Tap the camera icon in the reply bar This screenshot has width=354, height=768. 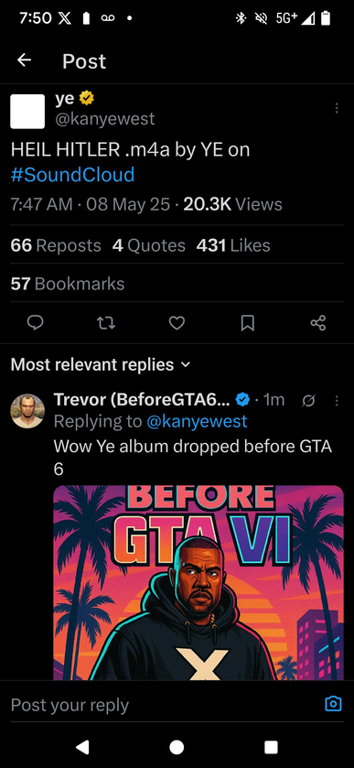tap(334, 704)
